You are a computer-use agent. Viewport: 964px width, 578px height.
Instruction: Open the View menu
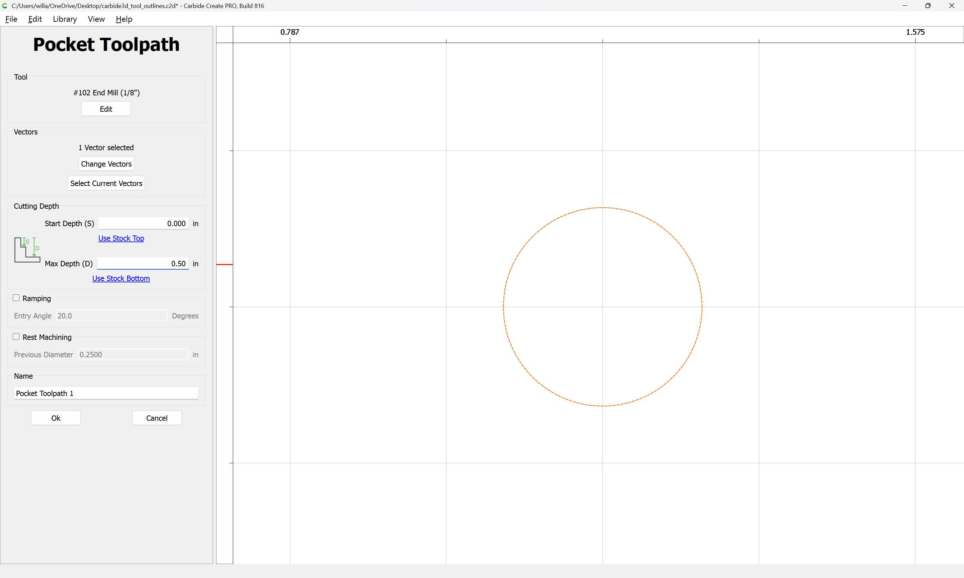pos(96,19)
